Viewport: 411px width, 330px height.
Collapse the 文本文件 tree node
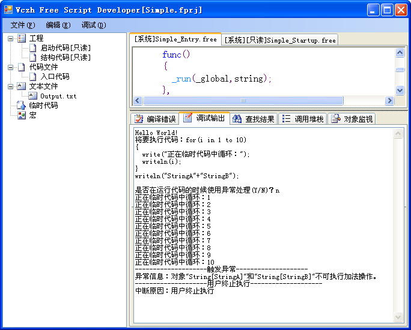tap(10, 86)
